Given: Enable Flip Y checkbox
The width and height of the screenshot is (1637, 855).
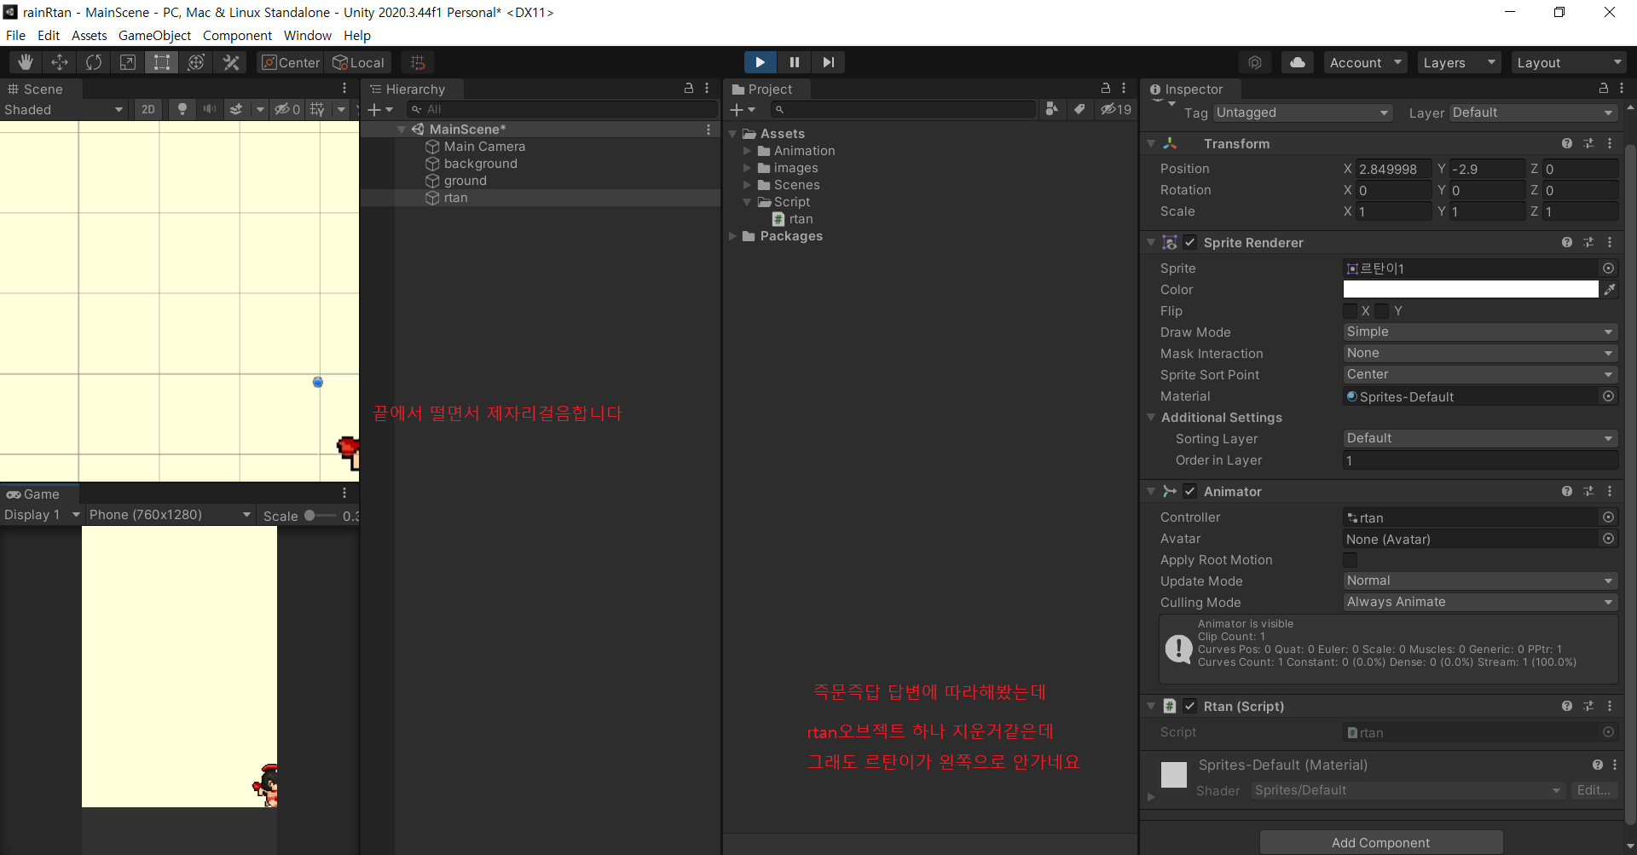Looking at the screenshot, I should [x=1382, y=311].
